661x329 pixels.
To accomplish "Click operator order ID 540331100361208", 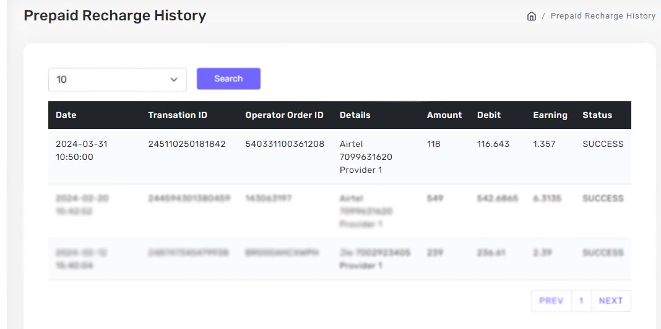I will [x=285, y=144].
